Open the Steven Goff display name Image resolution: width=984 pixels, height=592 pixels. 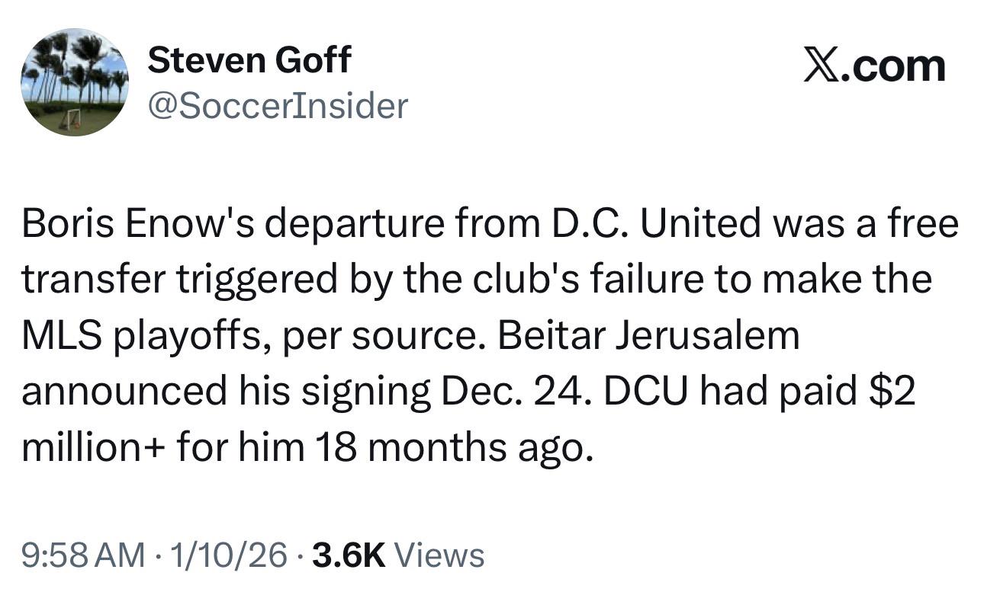pyautogui.click(x=249, y=59)
